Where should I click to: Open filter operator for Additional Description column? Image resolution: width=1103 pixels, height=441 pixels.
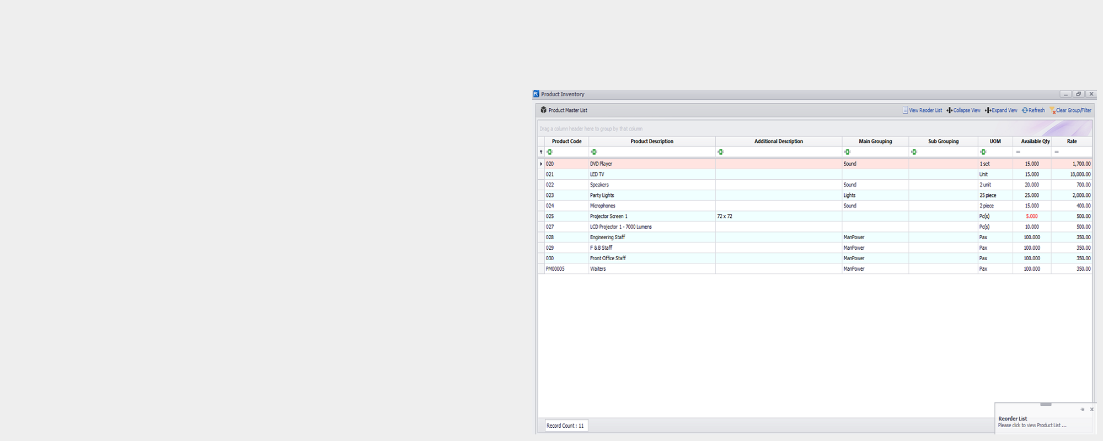(x=720, y=152)
